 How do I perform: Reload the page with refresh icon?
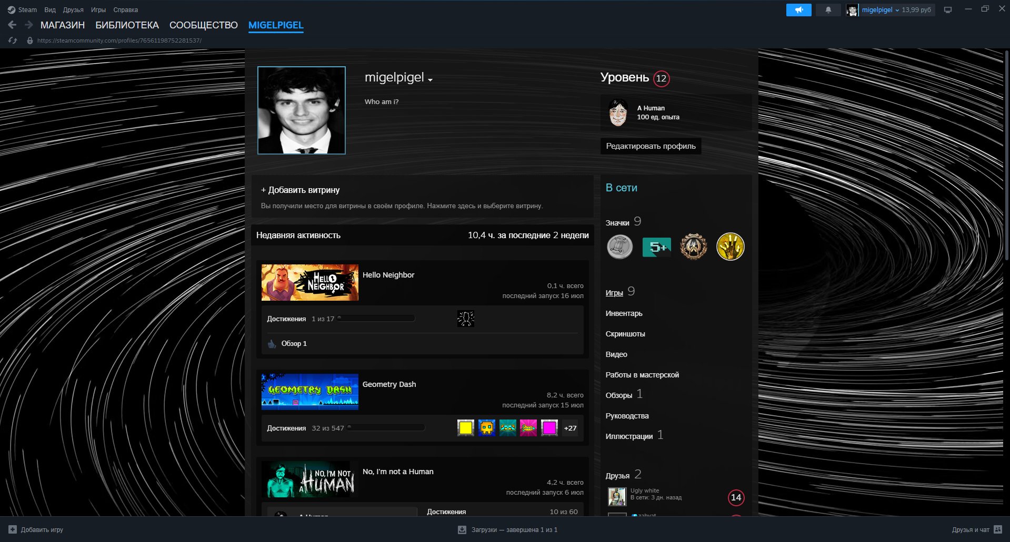[13, 40]
